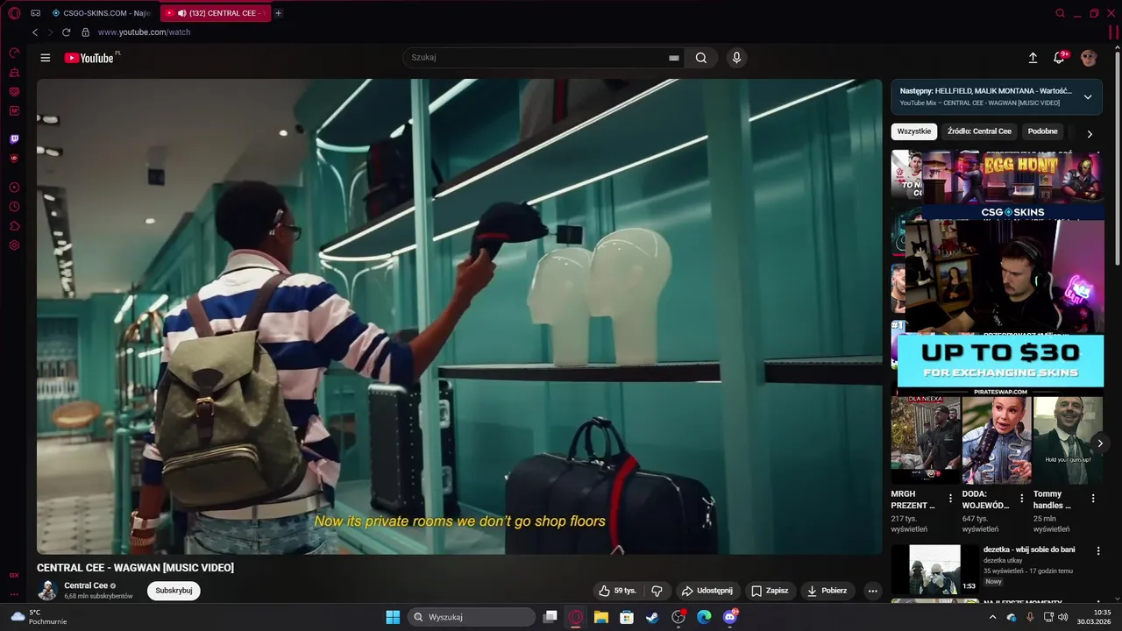Image resolution: width=1122 pixels, height=631 pixels.
Task: Open the on-screen keyboard icon in search box
Action: click(673, 58)
